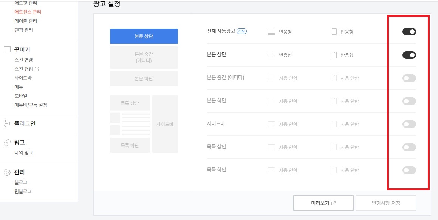Viewport: 438px width, 220px height.
Task: Click external link icon beside 스킨 편집
Action: click(x=37, y=69)
